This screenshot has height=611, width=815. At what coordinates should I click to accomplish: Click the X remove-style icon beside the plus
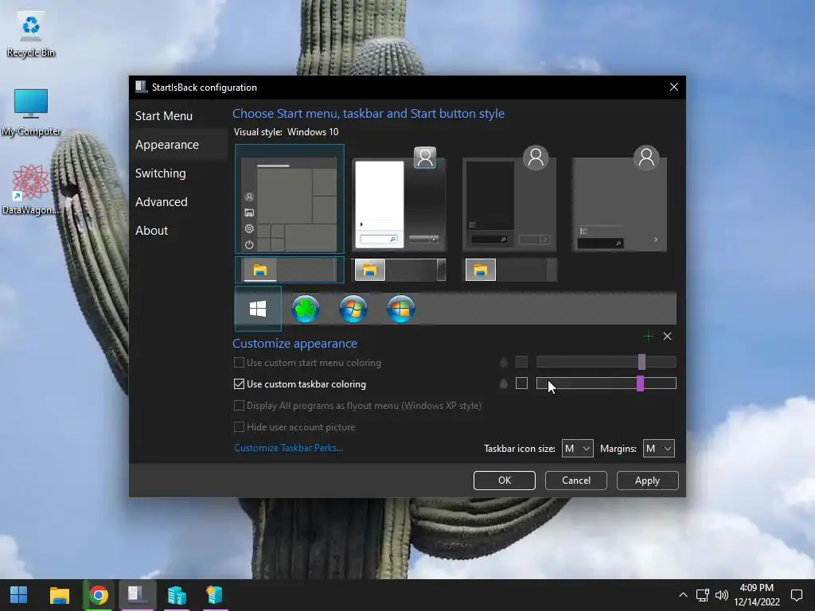668,337
